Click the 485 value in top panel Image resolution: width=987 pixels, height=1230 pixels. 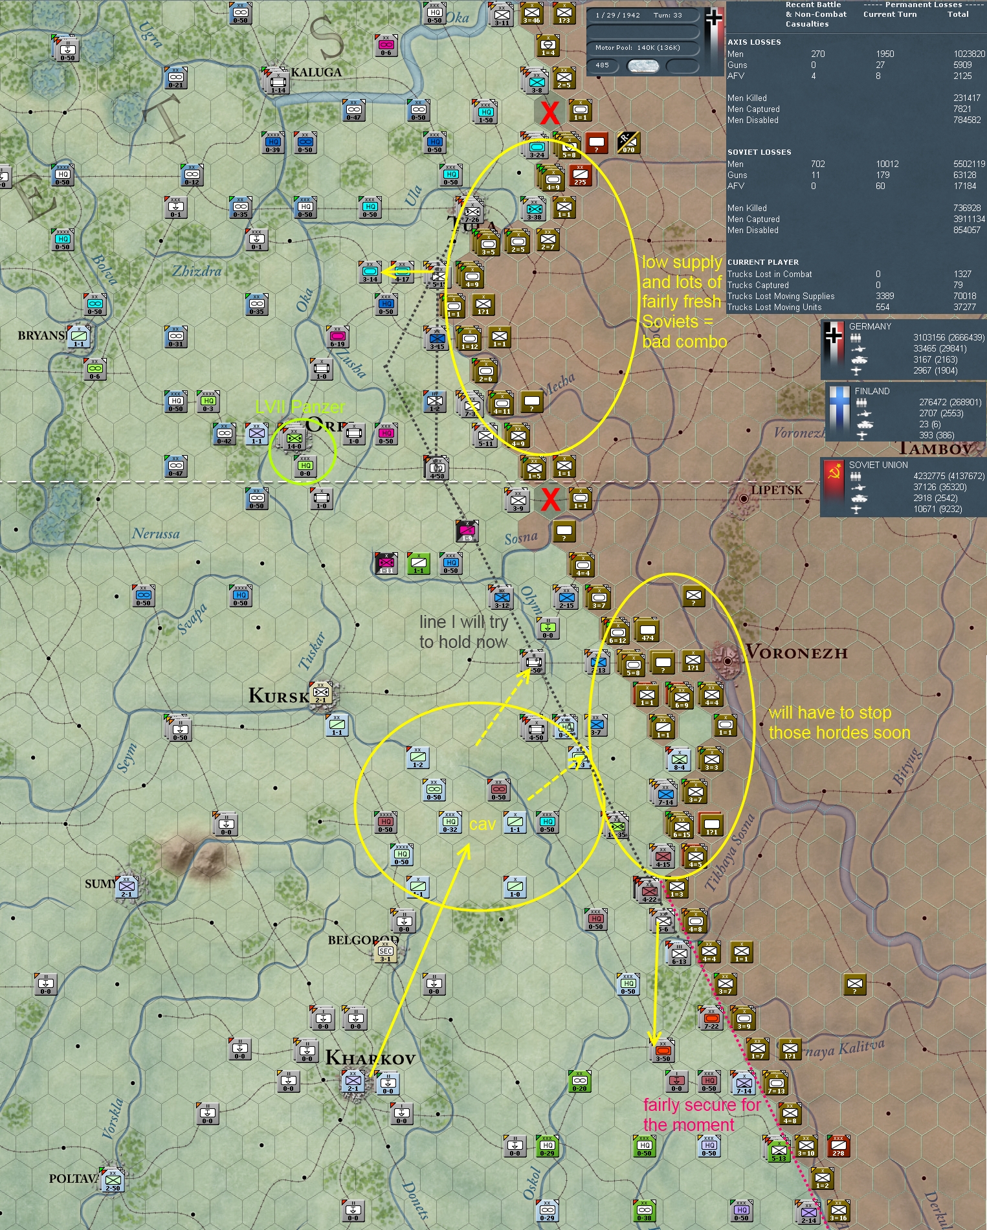point(603,65)
